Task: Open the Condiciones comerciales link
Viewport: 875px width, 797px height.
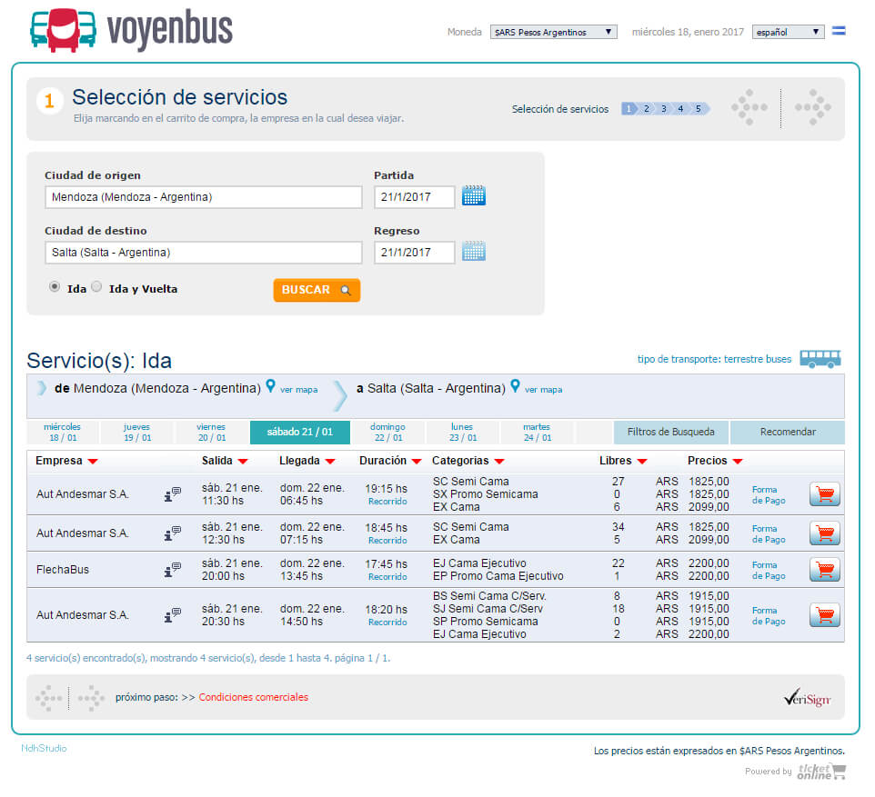Action: coord(253,698)
